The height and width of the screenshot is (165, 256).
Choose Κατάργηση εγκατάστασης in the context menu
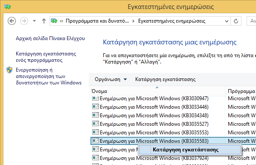[190, 150]
